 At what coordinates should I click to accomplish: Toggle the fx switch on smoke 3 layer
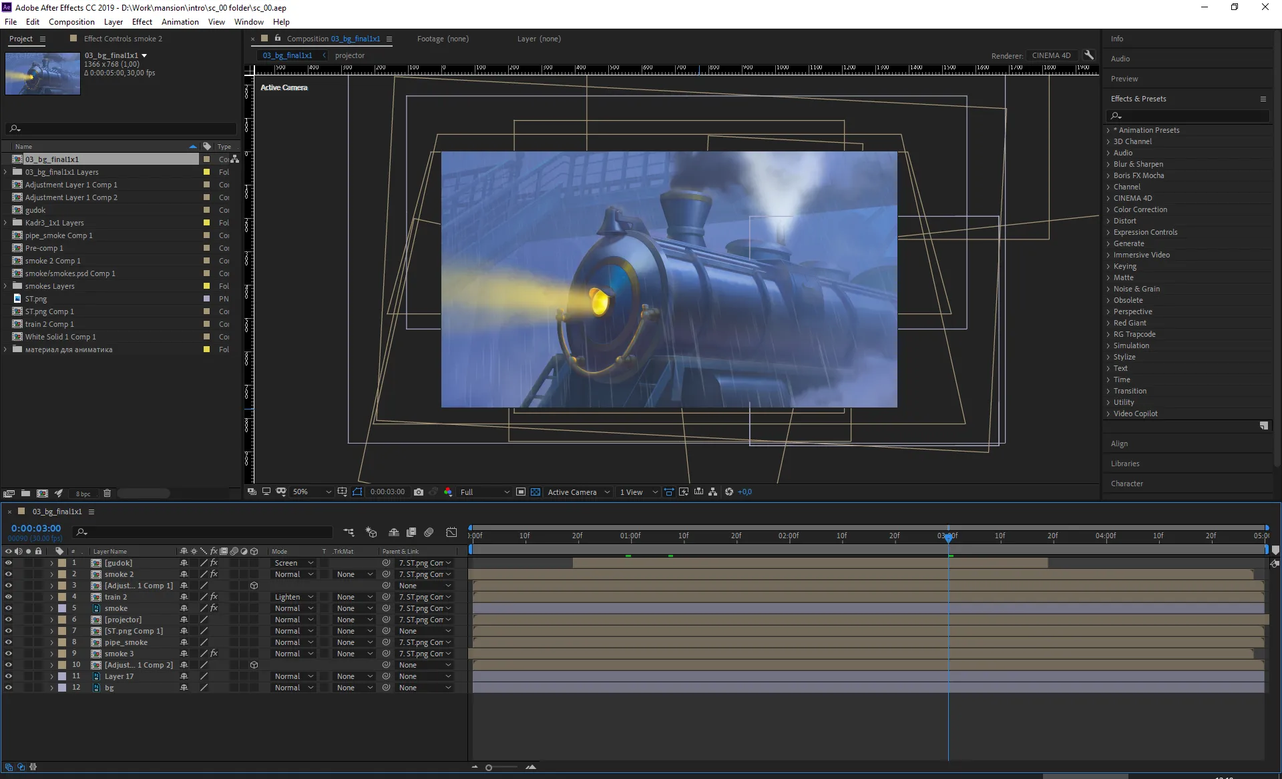pos(214,654)
